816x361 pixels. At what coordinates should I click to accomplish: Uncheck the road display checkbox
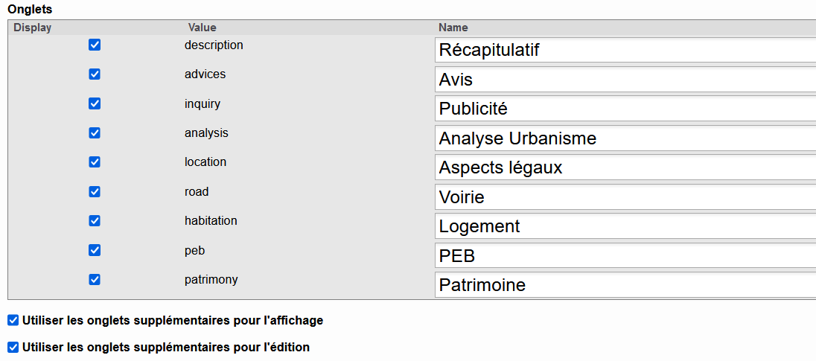(95, 192)
